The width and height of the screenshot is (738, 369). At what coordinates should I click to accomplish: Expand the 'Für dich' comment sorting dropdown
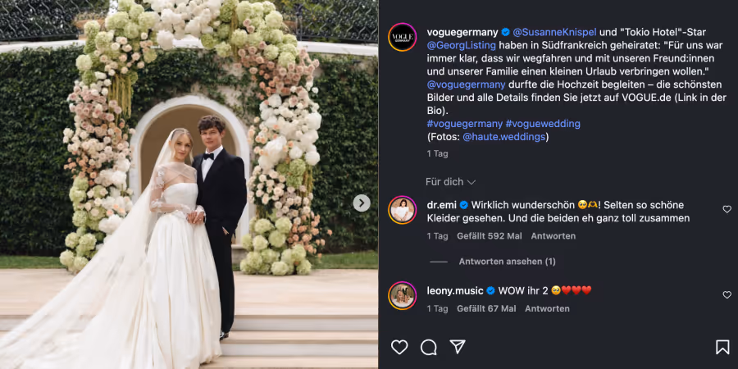[x=450, y=182]
